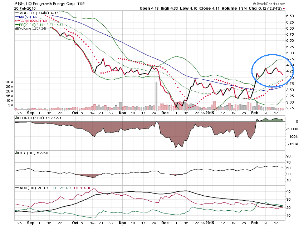Click the Chg -0.12 (-2.84%) value
Screen dimensions: 304x226
pos(265,8)
